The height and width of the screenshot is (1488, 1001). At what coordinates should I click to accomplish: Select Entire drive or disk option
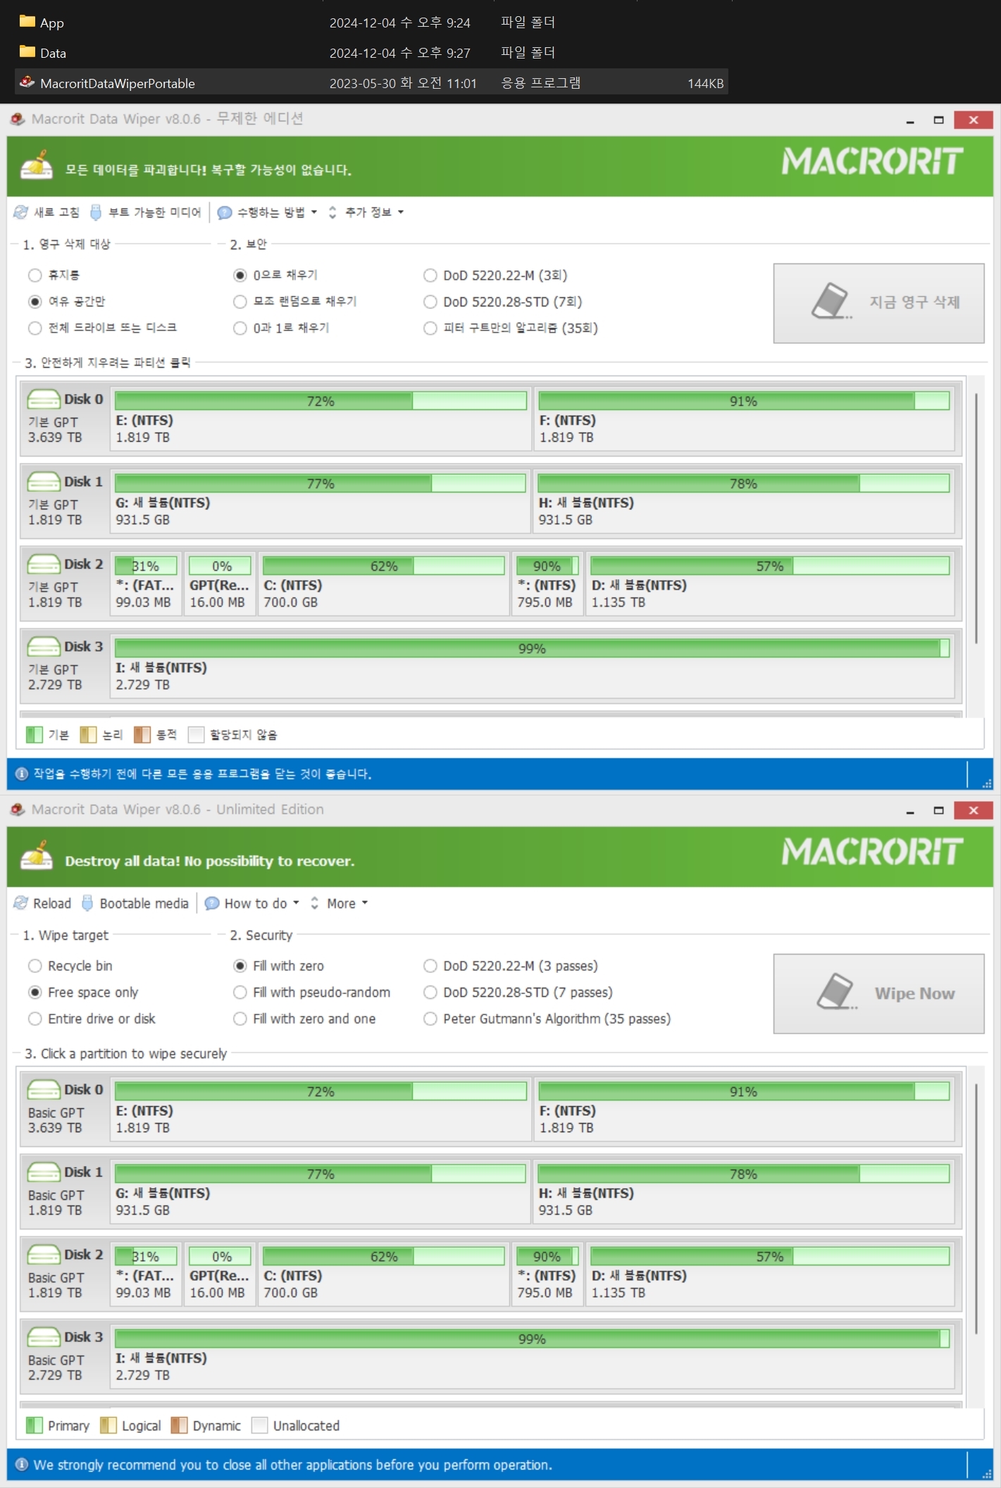(x=35, y=1019)
